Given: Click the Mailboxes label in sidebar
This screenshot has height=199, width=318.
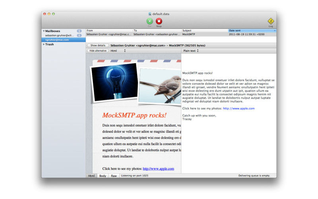Looking at the screenshot, I should (52, 31).
